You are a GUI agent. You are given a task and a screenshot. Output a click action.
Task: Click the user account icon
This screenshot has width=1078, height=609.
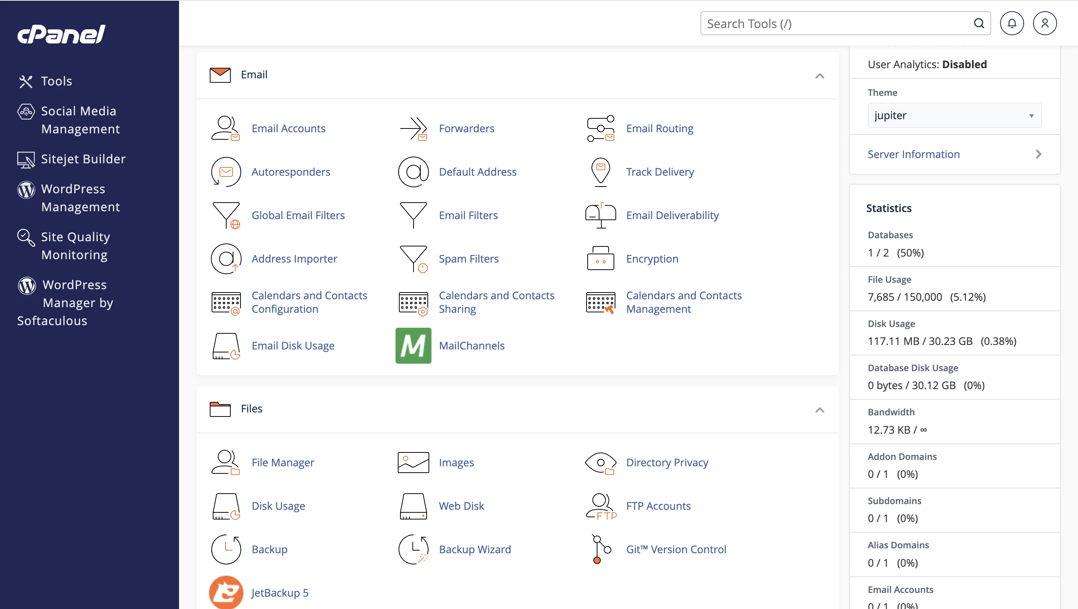(1045, 24)
